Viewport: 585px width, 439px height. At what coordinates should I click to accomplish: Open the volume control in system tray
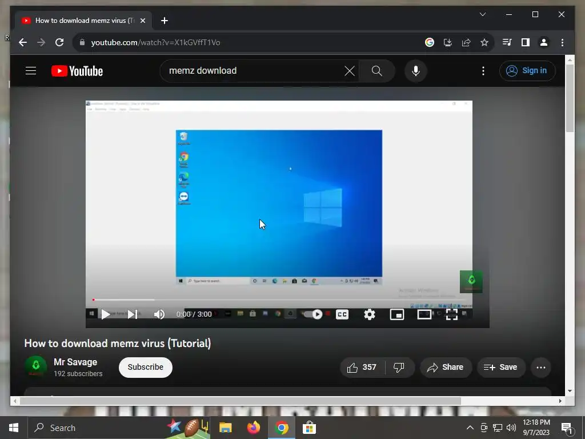click(511, 428)
